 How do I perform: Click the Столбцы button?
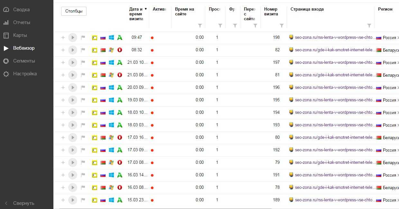click(74, 11)
